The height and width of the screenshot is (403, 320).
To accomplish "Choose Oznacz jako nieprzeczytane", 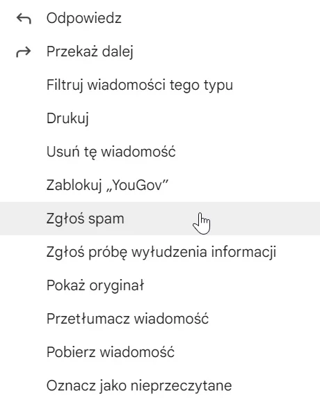I will pos(160,386).
